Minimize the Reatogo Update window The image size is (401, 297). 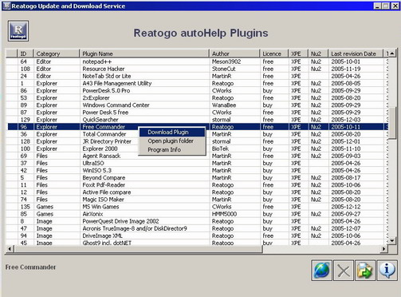377,6
